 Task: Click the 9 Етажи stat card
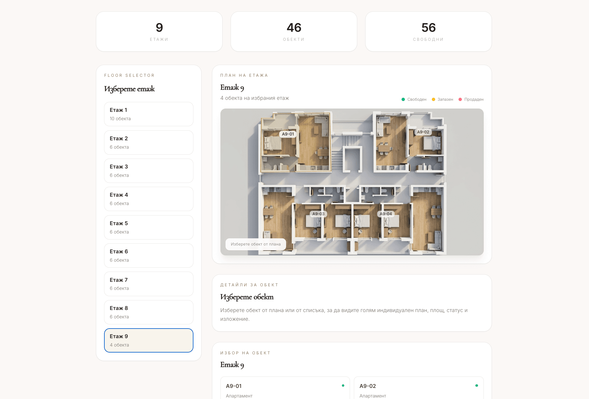pos(159,31)
